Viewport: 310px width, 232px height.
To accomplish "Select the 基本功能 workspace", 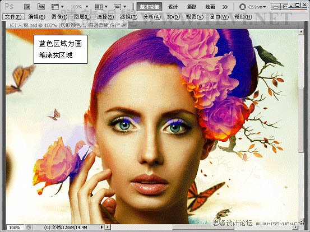I will [150, 7].
